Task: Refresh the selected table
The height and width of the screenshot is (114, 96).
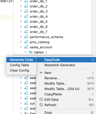Action: pos(66,105)
